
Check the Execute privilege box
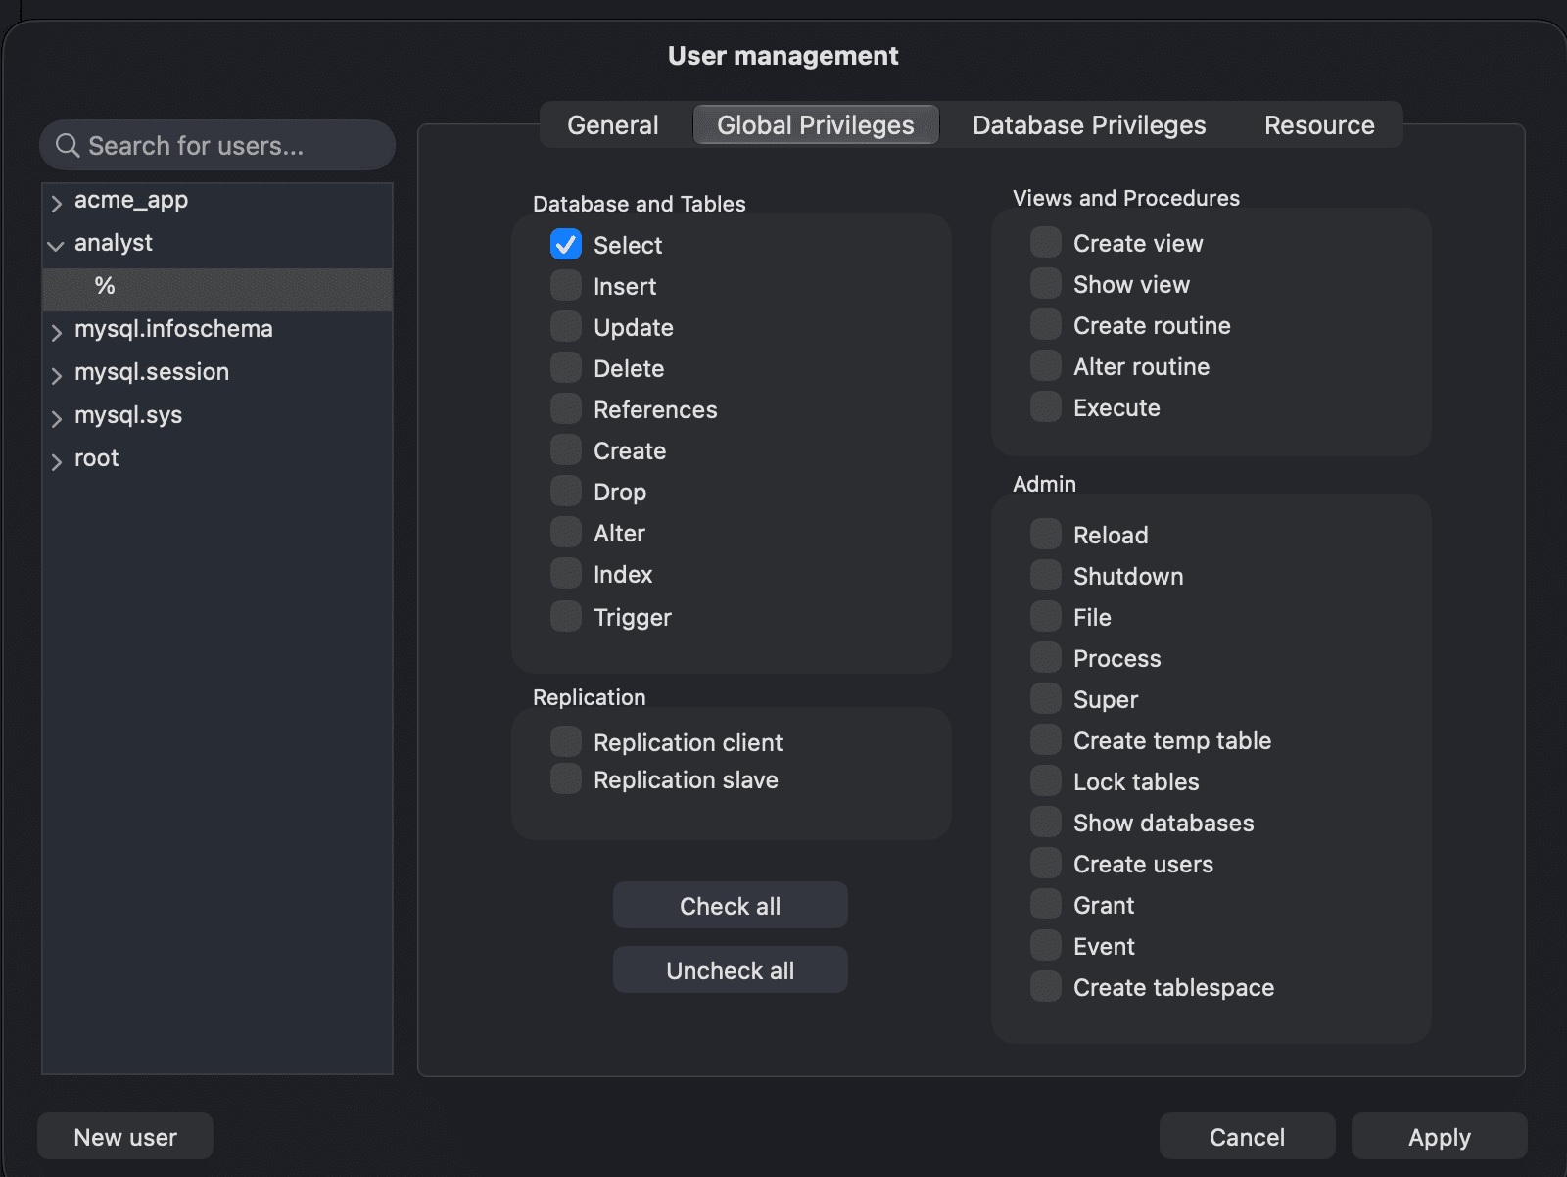(1046, 406)
